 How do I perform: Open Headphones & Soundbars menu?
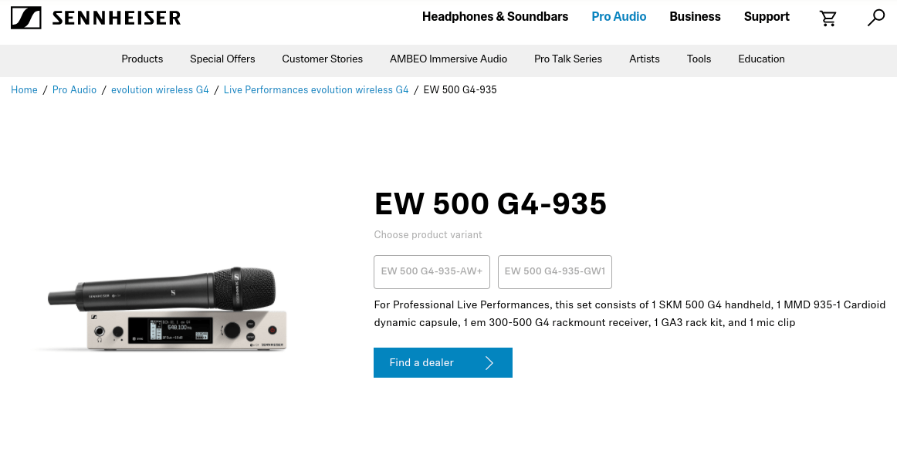coord(495,16)
